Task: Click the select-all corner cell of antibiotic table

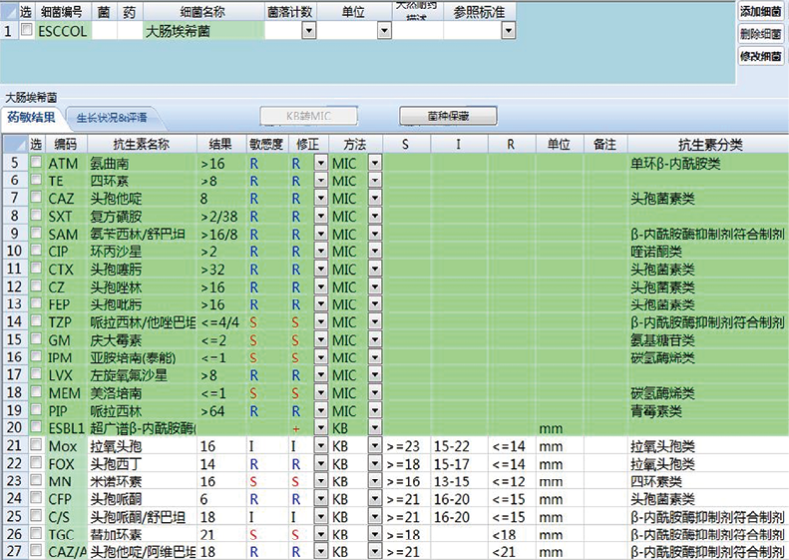Action: click(x=15, y=145)
